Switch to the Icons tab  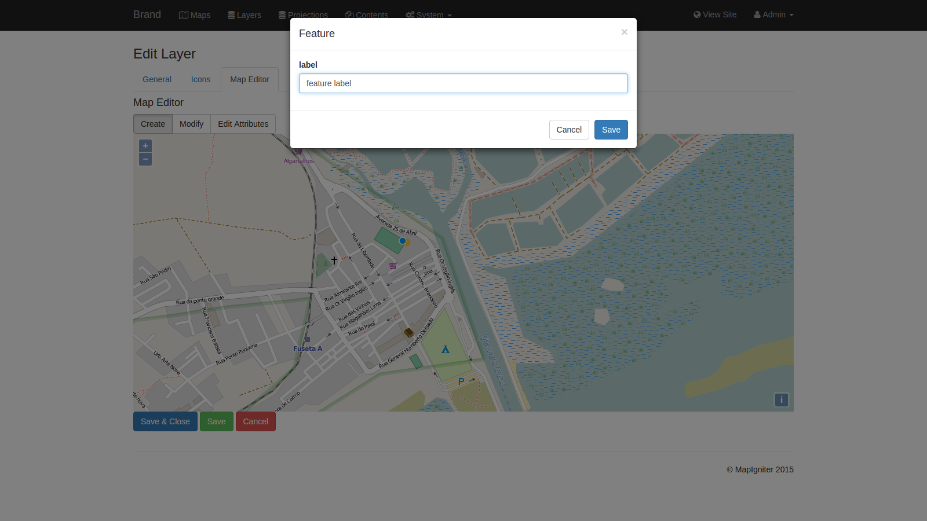200,79
